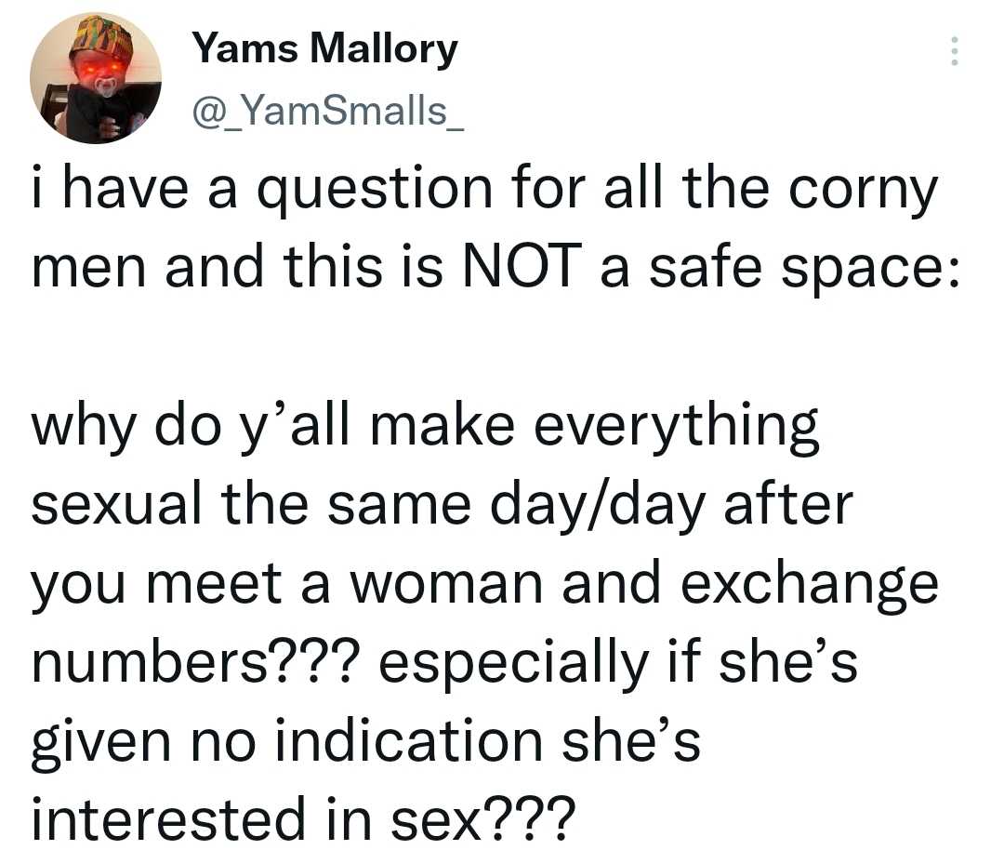This screenshot has width=1004, height=850.
Task: Click the last line 'interested in sex???'
Action: click(299, 817)
